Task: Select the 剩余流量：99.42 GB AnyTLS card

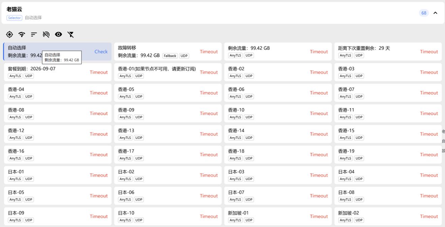Action: click(278, 51)
